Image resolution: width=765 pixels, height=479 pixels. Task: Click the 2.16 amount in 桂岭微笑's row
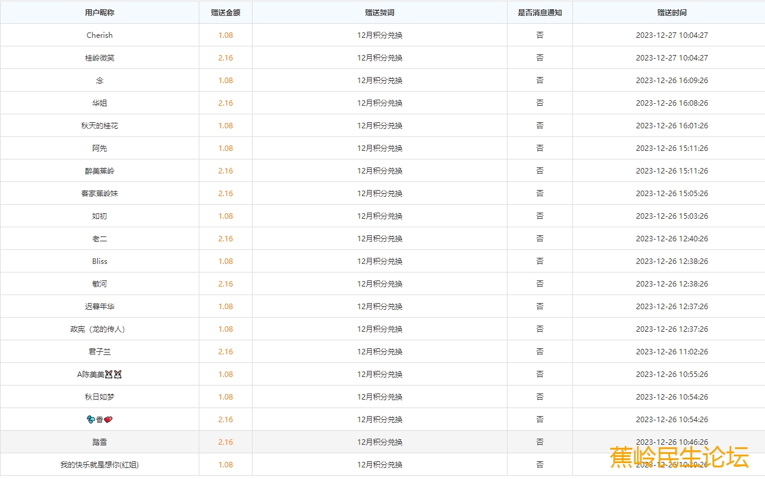pyautogui.click(x=226, y=58)
